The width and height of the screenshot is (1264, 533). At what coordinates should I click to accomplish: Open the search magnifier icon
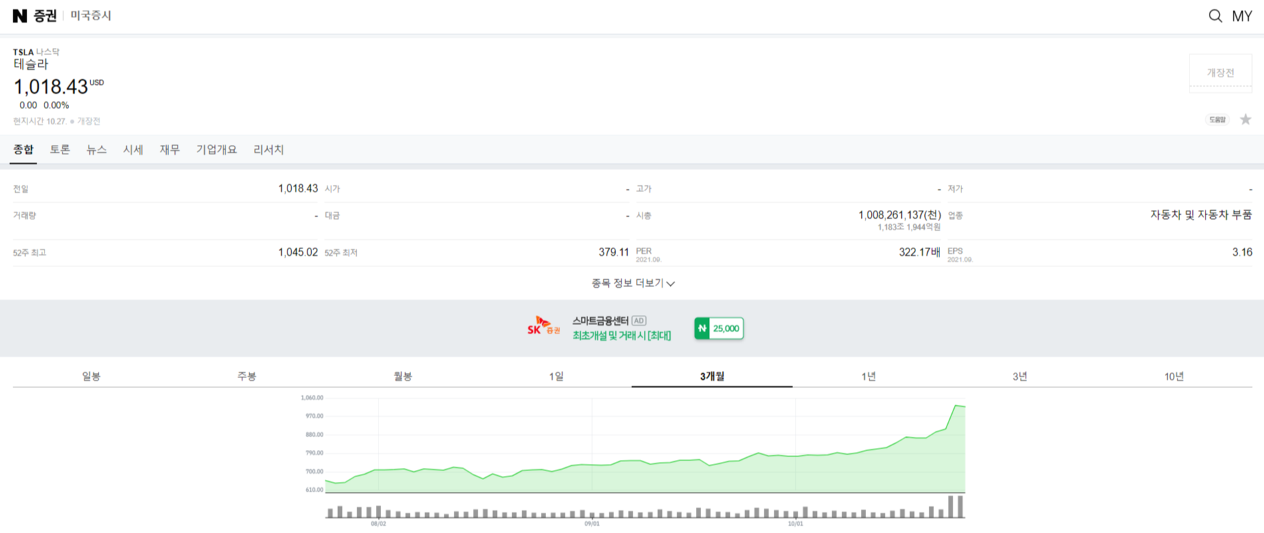point(1215,16)
